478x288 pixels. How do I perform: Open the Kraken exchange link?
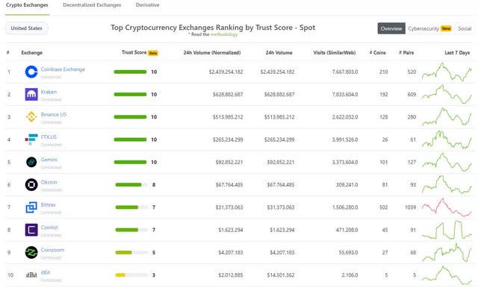coord(49,92)
